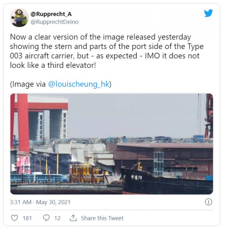Click the reply speech bubble icon
Screen dimensions: 225x229
click(x=46, y=218)
